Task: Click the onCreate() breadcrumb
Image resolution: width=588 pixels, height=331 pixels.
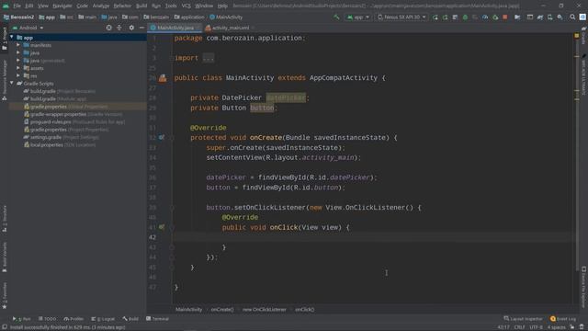Action: coord(222,310)
